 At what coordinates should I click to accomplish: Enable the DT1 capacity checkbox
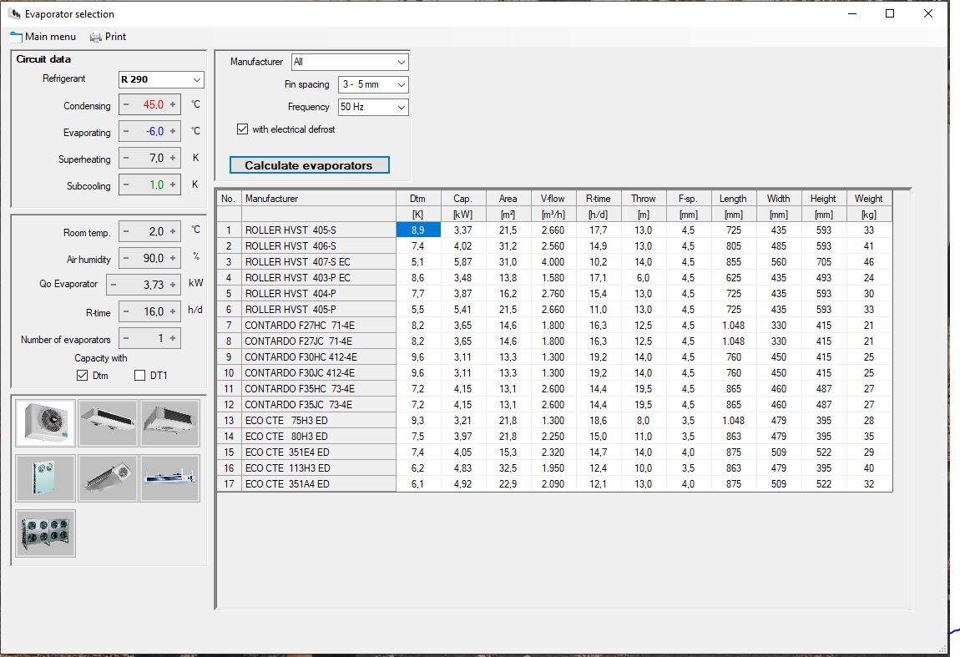(140, 376)
